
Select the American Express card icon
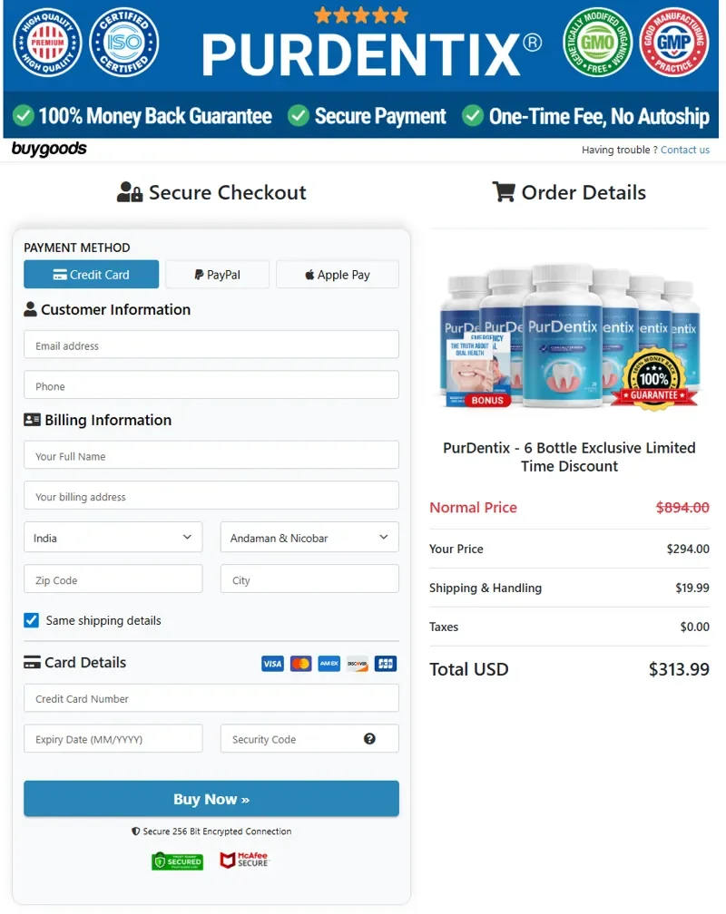click(x=328, y=664)
